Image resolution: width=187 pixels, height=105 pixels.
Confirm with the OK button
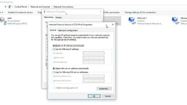[94, 96]
